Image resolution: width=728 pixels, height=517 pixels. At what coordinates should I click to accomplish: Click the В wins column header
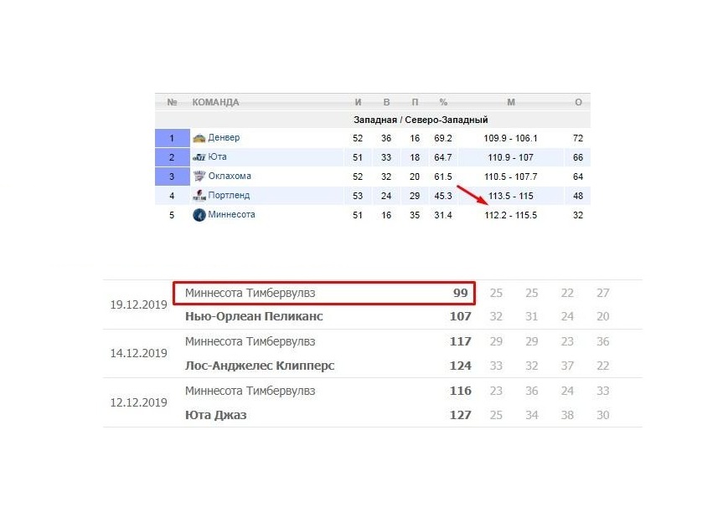coord(386,102)
